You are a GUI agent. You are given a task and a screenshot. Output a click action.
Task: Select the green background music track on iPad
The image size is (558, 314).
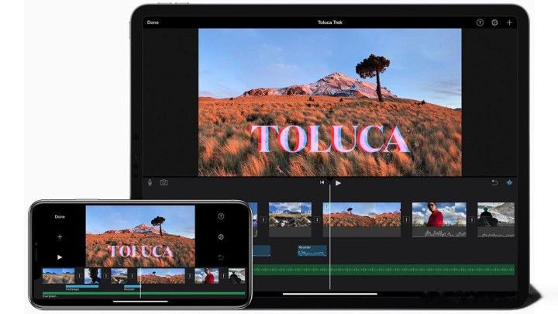coord(384,270)
